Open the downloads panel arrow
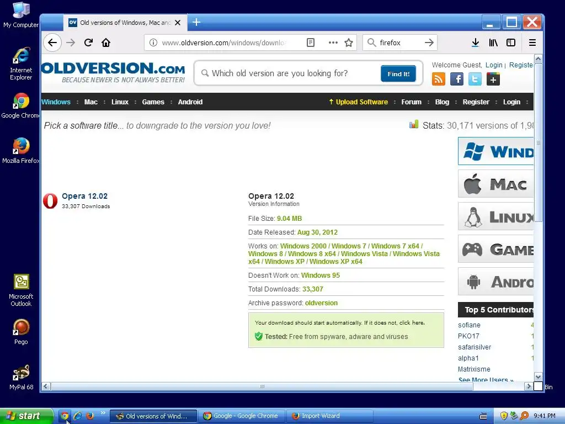Image resolution: width=565 pixels, height=424 pixels. coord(475,43)
